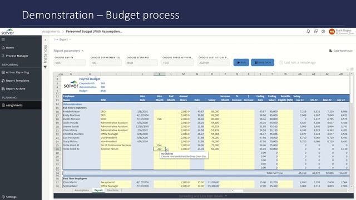Select the Freddie Mauer employee cell
The width and height of the screenshot is (356, 200).
click(81, 112)
